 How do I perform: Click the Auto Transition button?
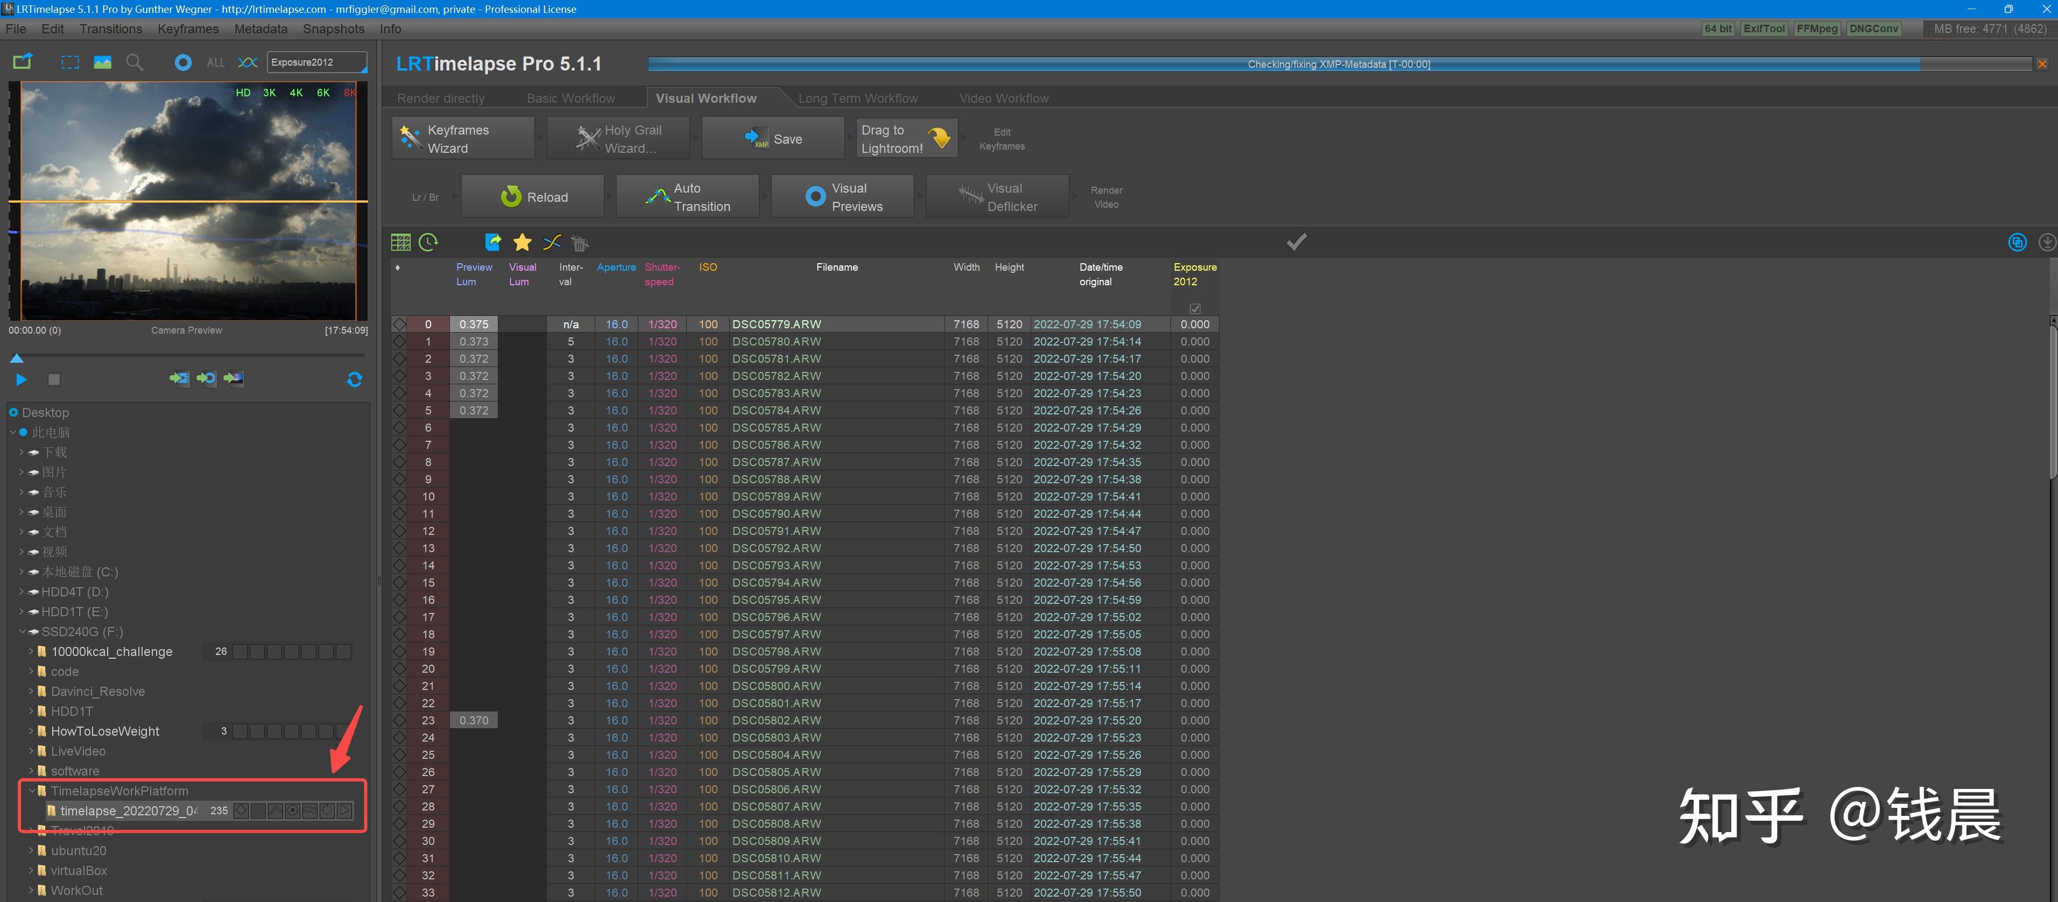click(x=688, y=196)
